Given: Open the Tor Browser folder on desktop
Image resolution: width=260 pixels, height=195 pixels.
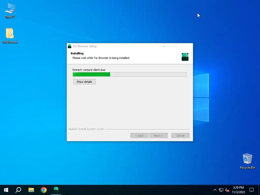Looking at the screenshot, I should [10, 36].
